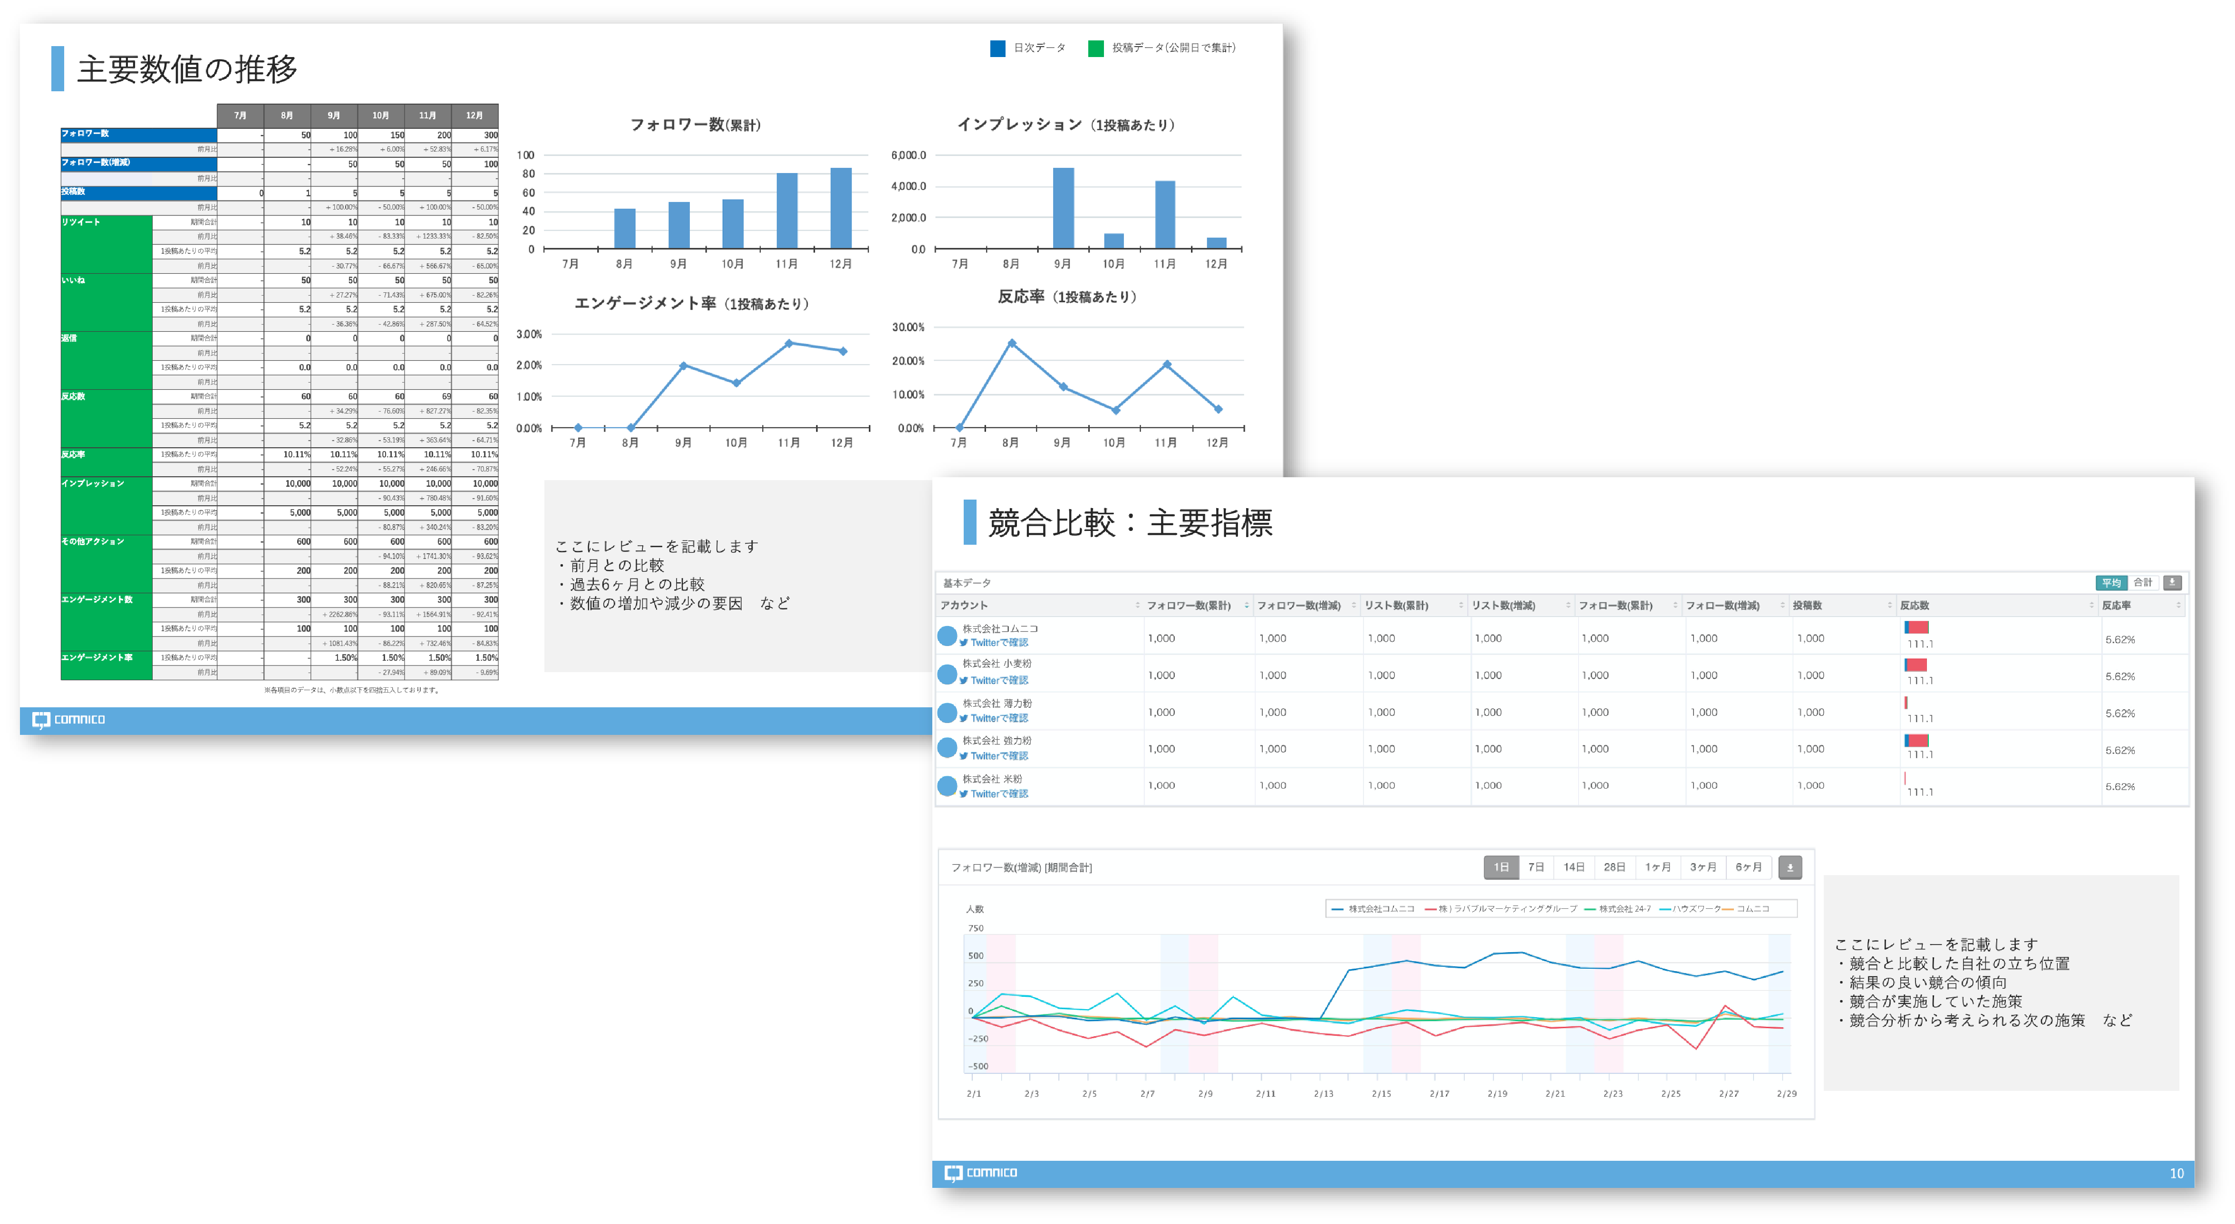
Task: Select インプレッション row header in table
Action: [106, 505]
